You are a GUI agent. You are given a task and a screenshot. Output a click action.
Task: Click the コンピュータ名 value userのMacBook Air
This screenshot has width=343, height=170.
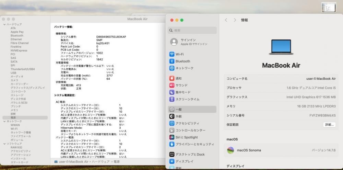[x=321, y=79]
